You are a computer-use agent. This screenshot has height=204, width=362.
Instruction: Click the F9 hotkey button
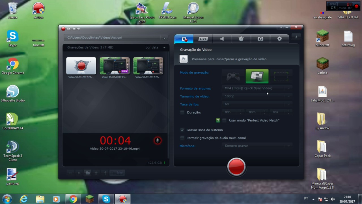[x=184, y=59]
